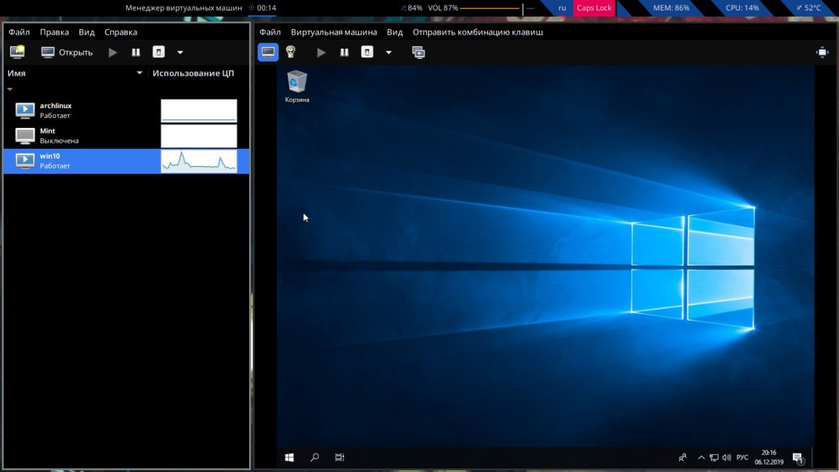Open shutdown options dropdown in manager toolbar
This screenshot has height=472, width=839.
180,52
